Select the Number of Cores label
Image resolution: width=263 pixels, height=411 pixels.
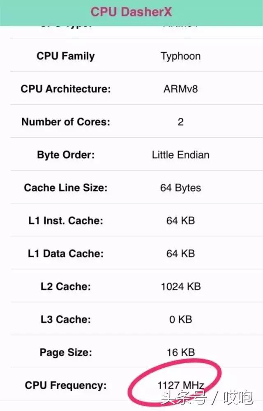pyautogui.click(x=66, y=122)
